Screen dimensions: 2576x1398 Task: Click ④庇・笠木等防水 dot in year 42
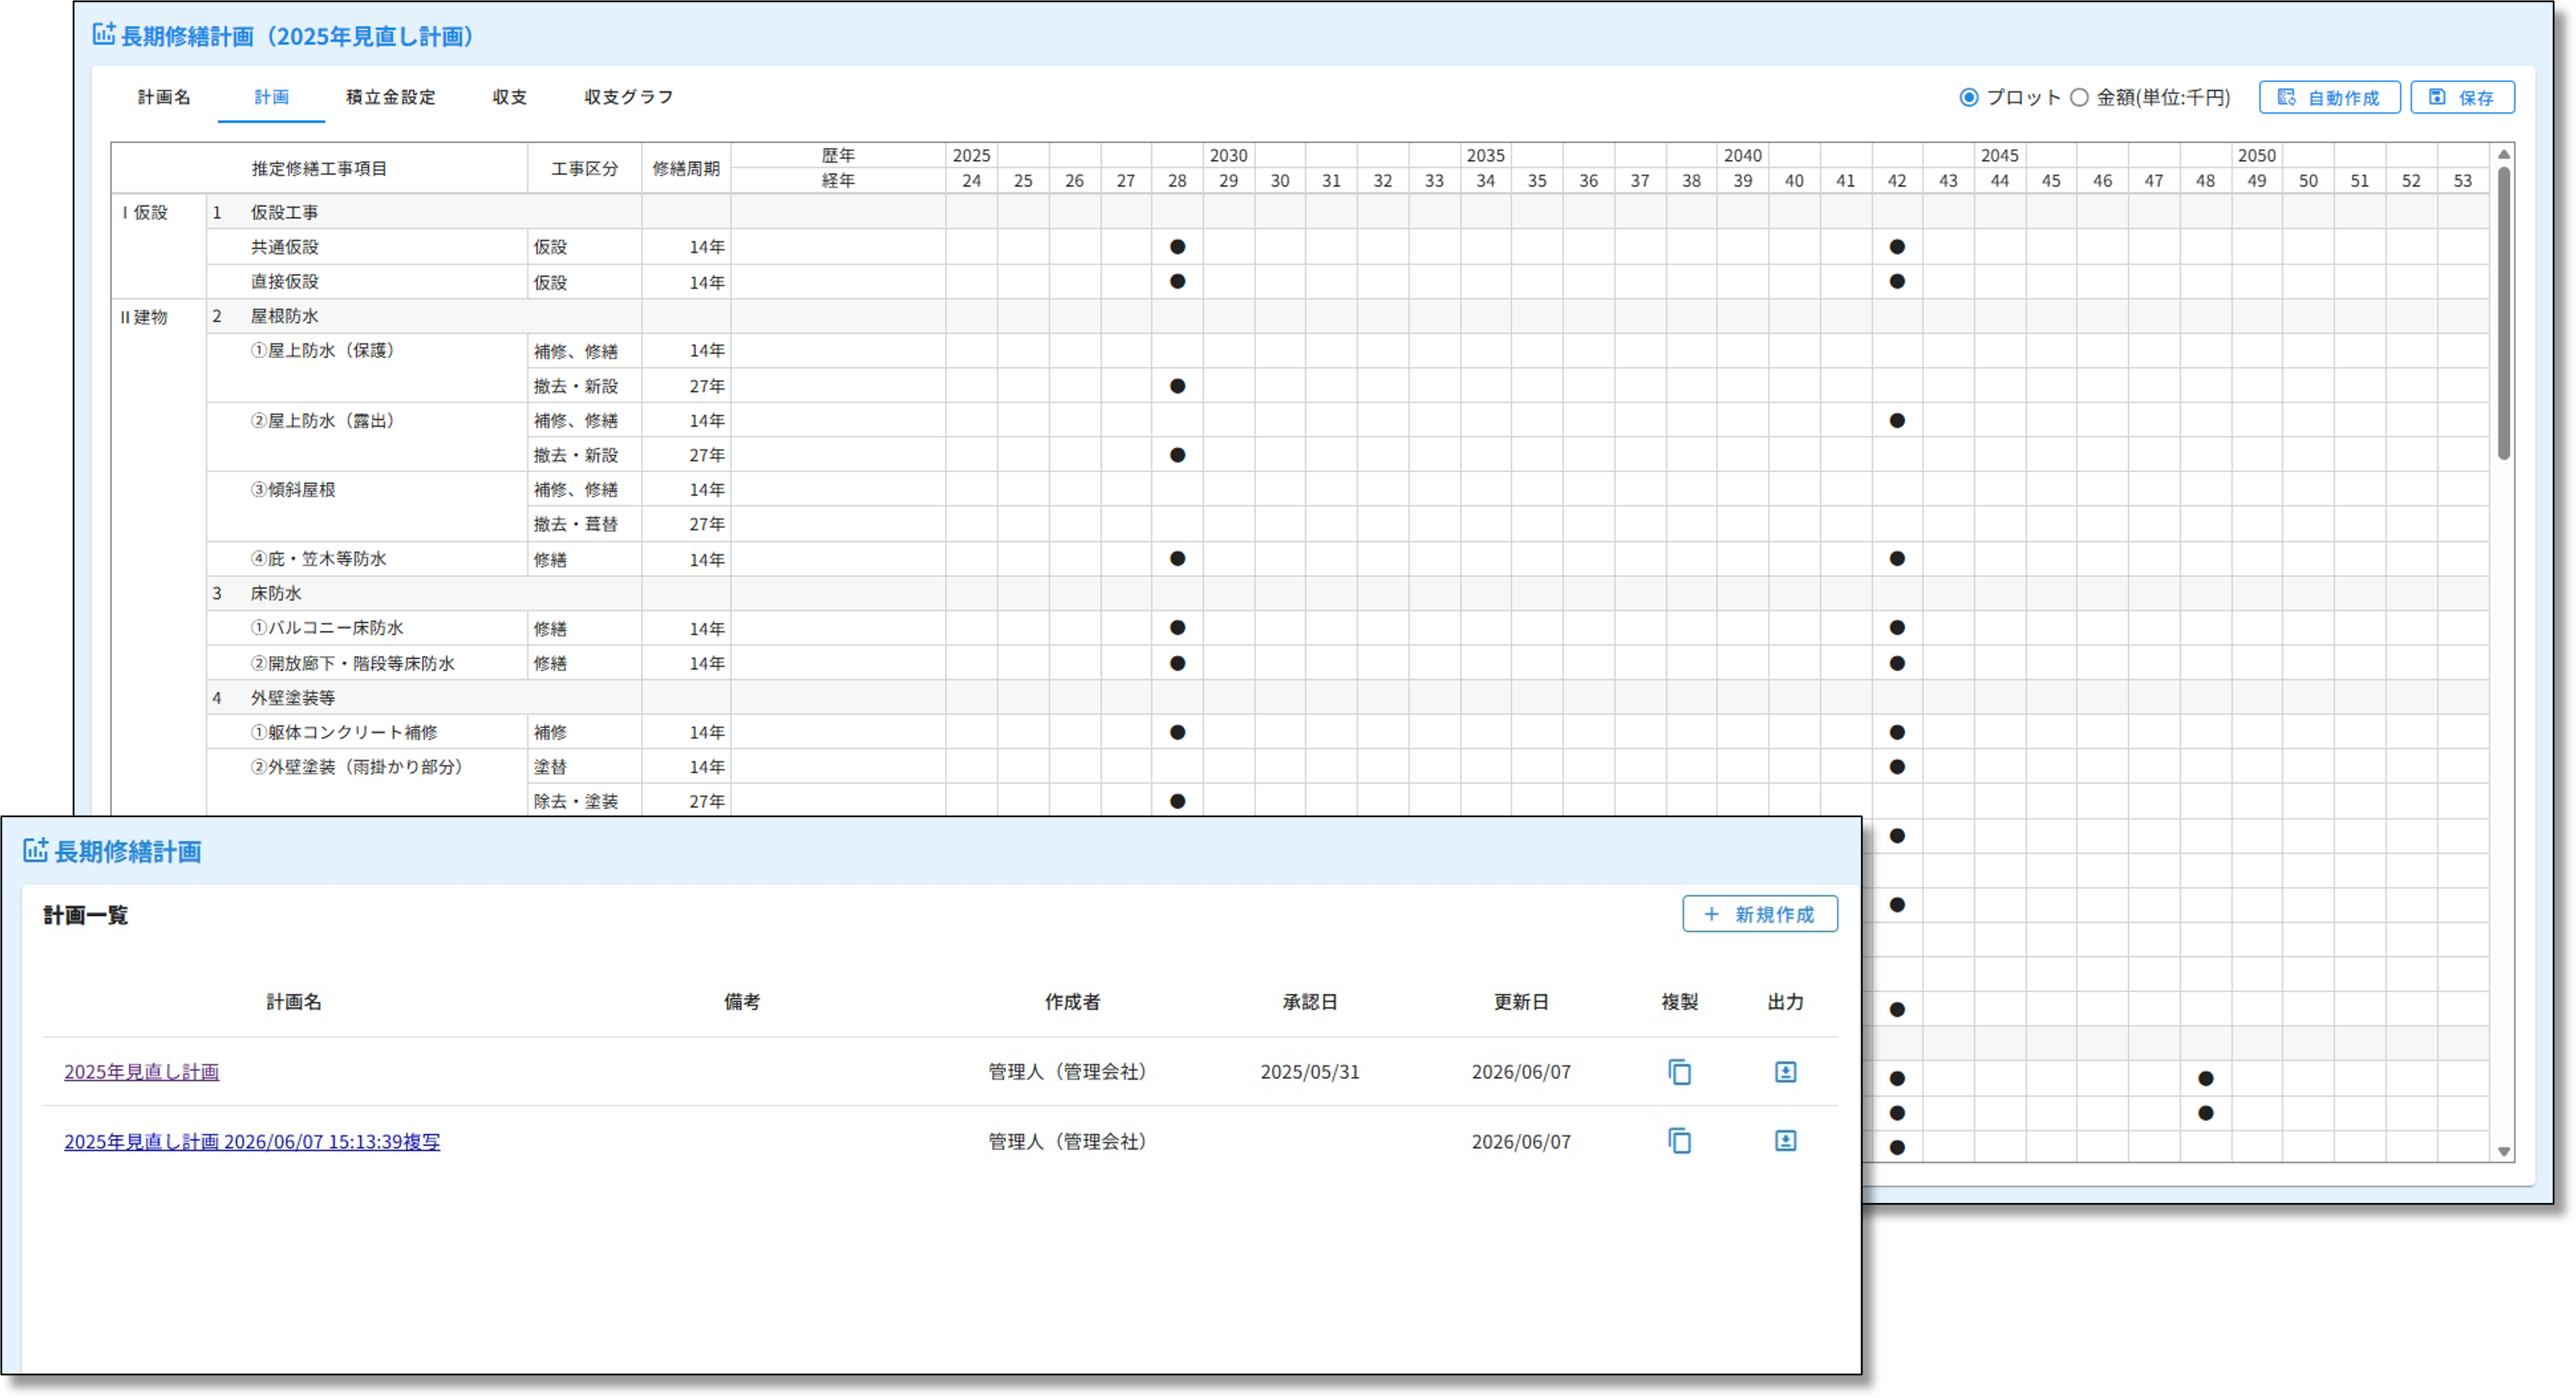(1896, 559)
